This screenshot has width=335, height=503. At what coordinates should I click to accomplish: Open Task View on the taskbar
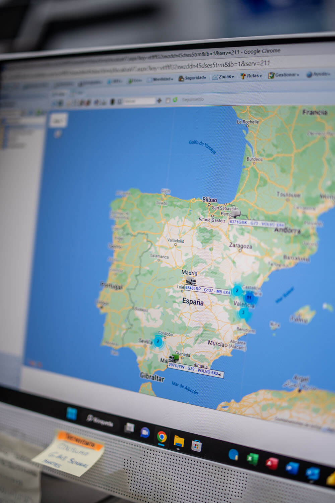pyautogui.click(x=129, y=428)
